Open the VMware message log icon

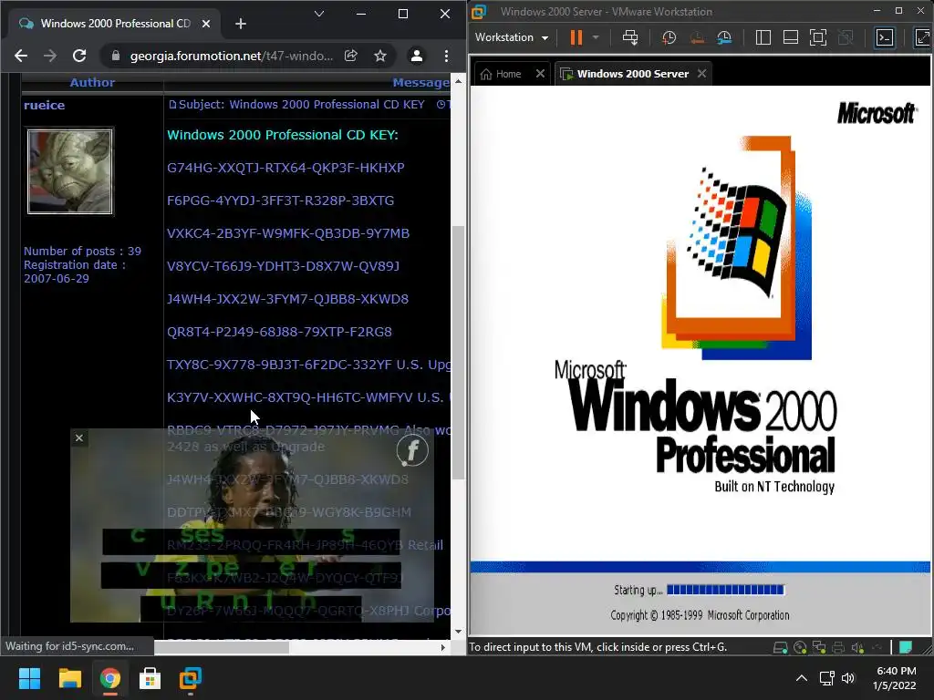906,648
